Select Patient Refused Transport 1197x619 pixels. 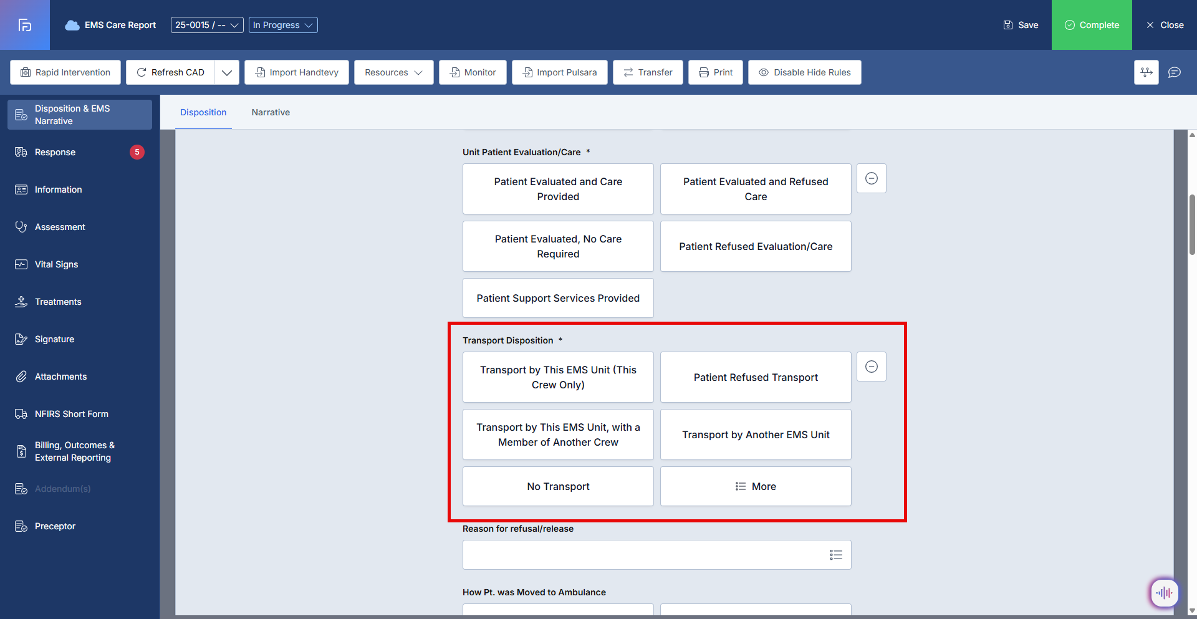[x=756, y=377]
